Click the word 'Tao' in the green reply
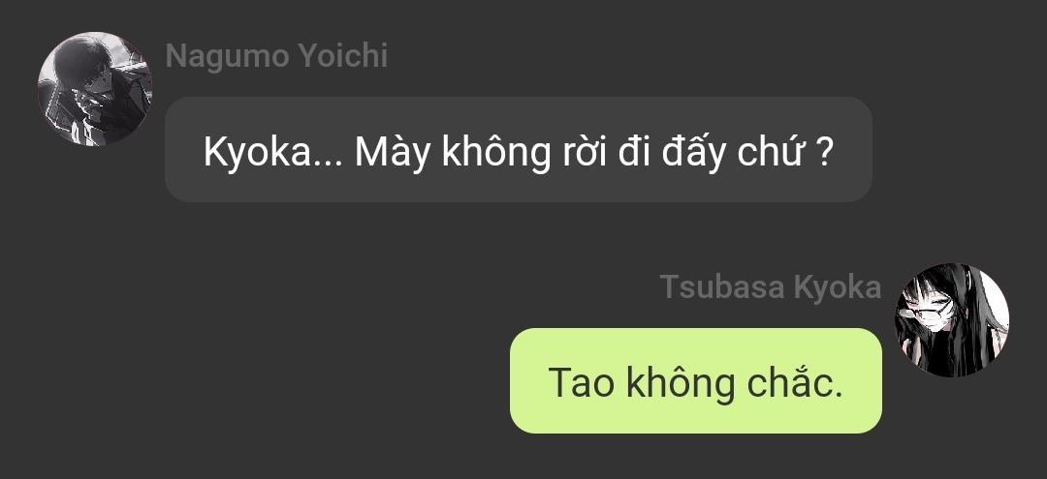 coord(581,383)
